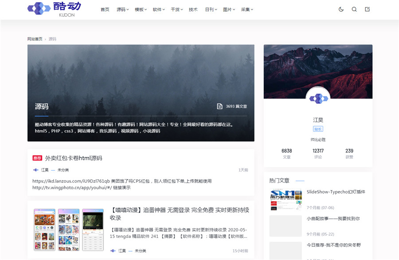
Task: Click the 嘻嘻动漫 post thumbnail image
Action: (69, 230)
